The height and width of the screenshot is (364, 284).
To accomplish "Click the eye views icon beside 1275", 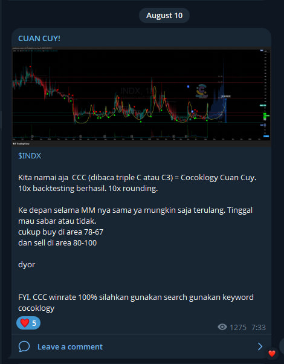I will click(222, 327).
